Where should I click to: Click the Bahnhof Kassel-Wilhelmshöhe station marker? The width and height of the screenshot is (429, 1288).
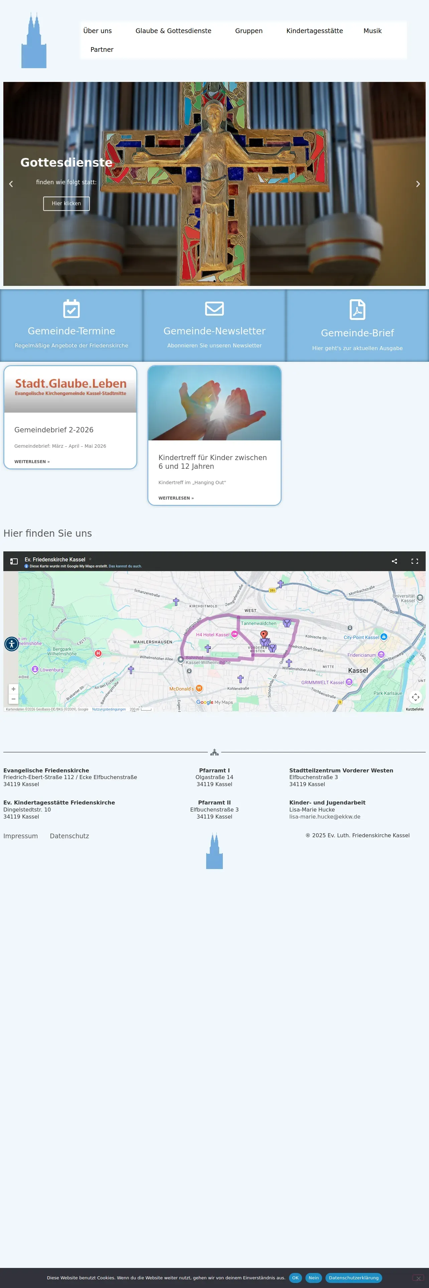point(181,659)
